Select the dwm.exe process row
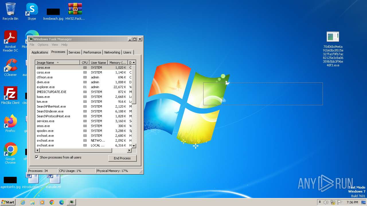This screenshot has width=367, height=206. point(83,82)
